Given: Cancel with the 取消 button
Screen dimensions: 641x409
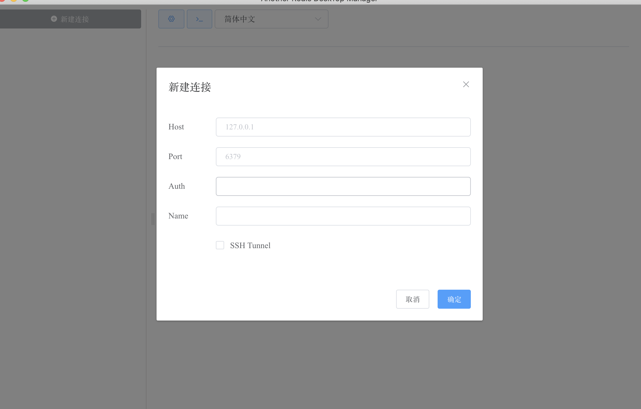Looking at the screenshot, I should [x=413, y=299].
